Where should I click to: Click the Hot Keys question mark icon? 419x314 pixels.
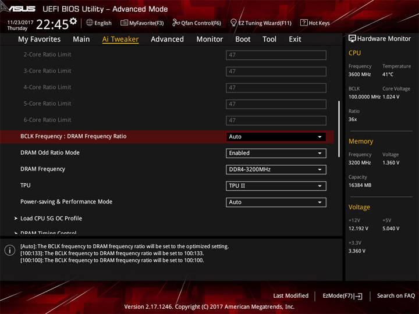point(304,23)
